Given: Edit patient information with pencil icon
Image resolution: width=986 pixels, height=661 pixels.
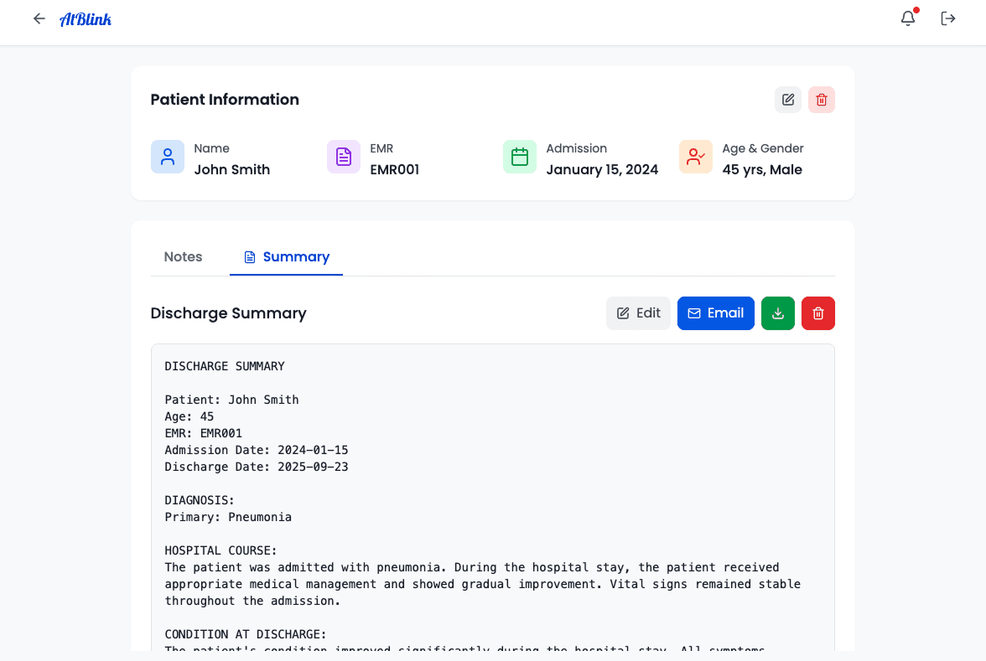Looking at the screenshot, I should pos(788,100).
